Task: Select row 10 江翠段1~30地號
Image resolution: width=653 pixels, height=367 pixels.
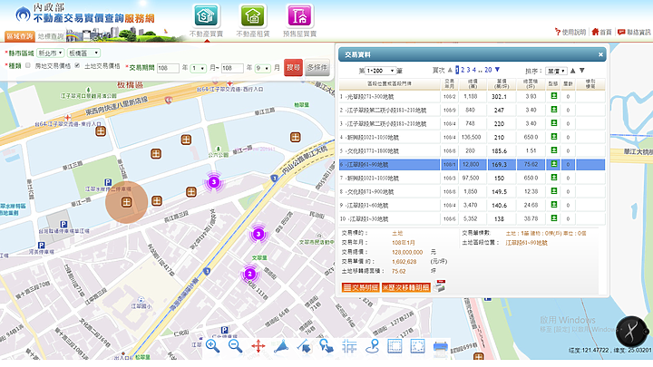Action: (472, 218)
